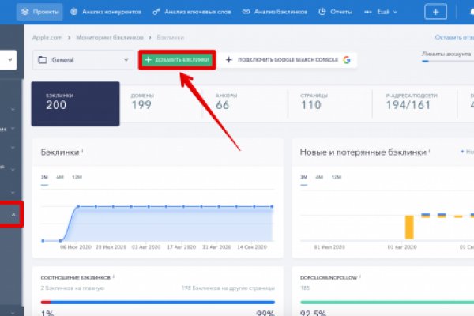
Task: Click the folder icon in the General selector
Action: pyautogui.click(x=43, y=61)
